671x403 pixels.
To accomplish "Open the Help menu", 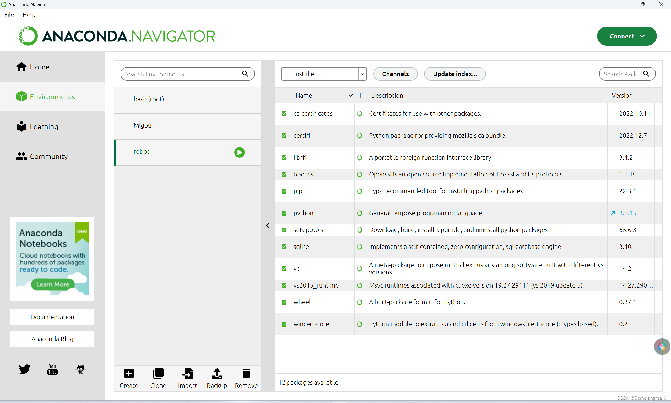I will point(29,15).
